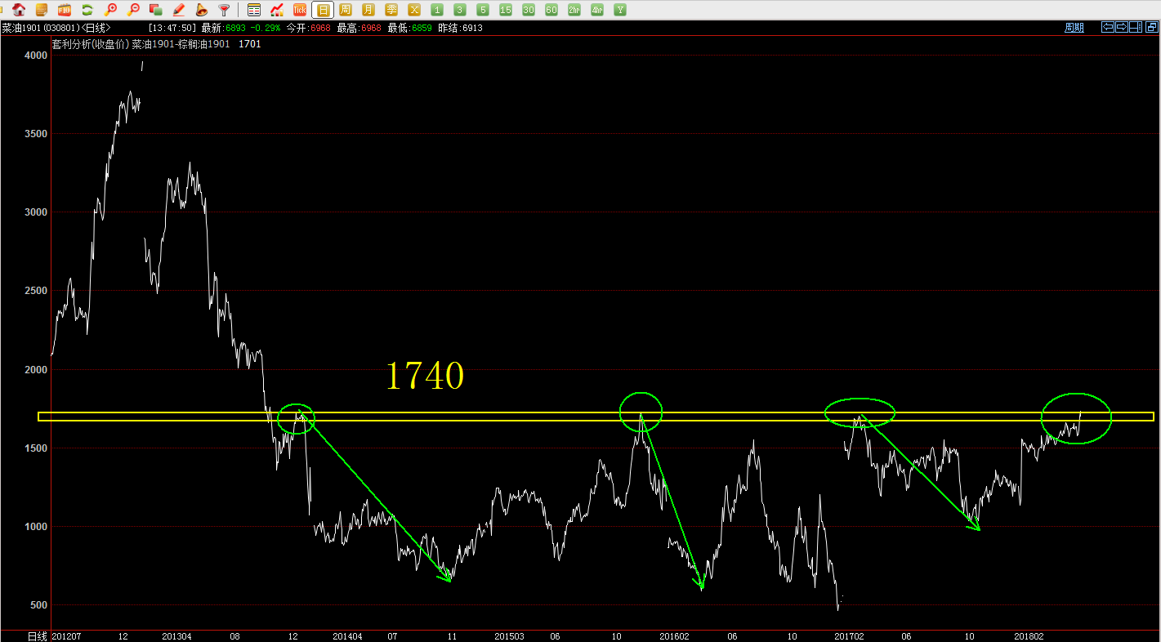
Task: Select the red pencil drawing tool
Action: (x=179, y=10)
